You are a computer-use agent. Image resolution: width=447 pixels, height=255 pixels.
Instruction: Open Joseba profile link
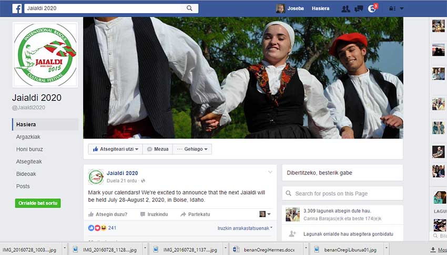pos(296,8)
